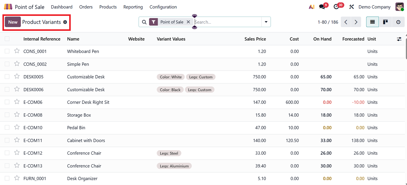Viewport: 407px width, 185px height.
Task: Open the Configuration menu
Action: (x=163, y=7)
